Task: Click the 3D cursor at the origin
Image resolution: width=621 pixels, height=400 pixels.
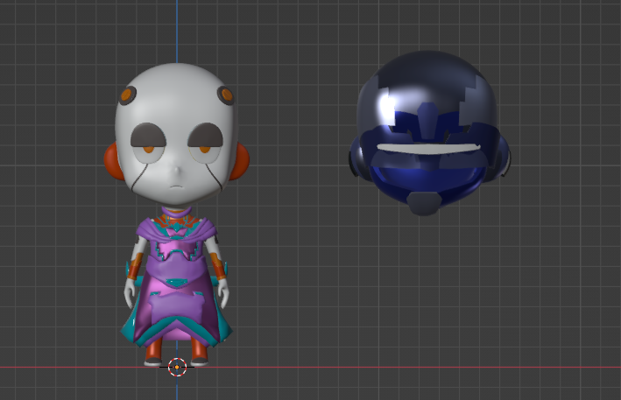Action: [177, 367]
